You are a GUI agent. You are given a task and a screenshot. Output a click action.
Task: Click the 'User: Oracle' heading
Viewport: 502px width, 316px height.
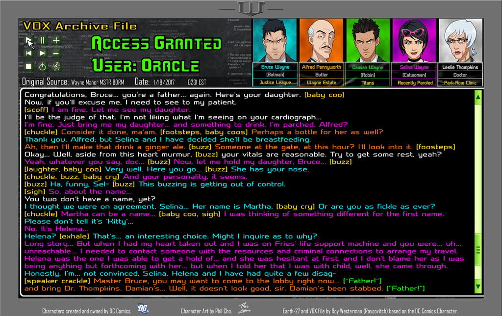point(146,65)
